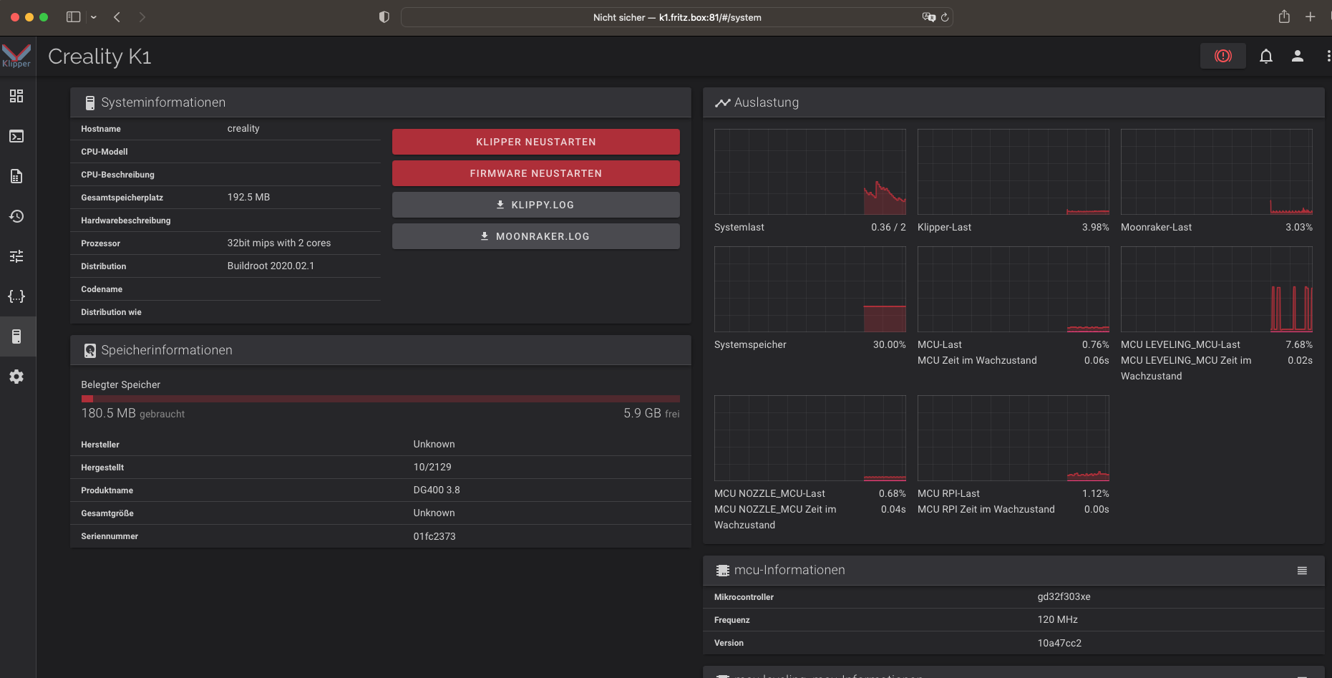Open the notifications bell
Screen dimensions: 1332x678
tap(1266, 56)
